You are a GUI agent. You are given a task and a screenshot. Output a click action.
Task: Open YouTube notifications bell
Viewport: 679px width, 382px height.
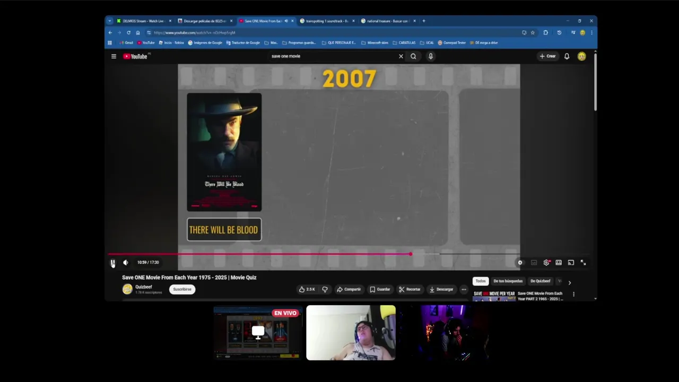point(567,56)
